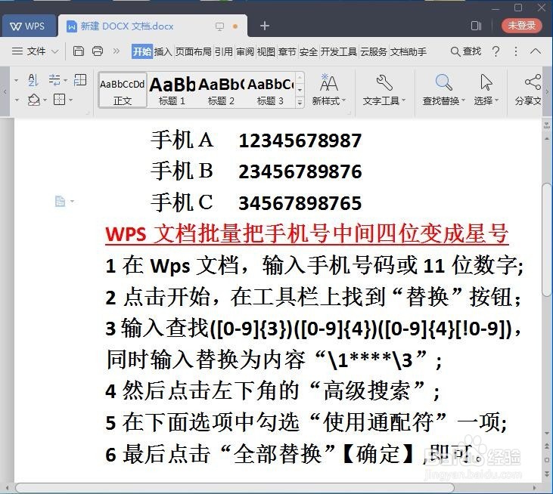Viewport: 553px width, 494px height.
Task: Click the line spacing icon
Action: [x=54, y=80]
